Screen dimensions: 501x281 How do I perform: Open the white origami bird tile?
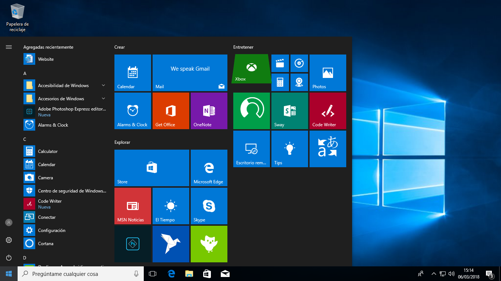[171, 244]
